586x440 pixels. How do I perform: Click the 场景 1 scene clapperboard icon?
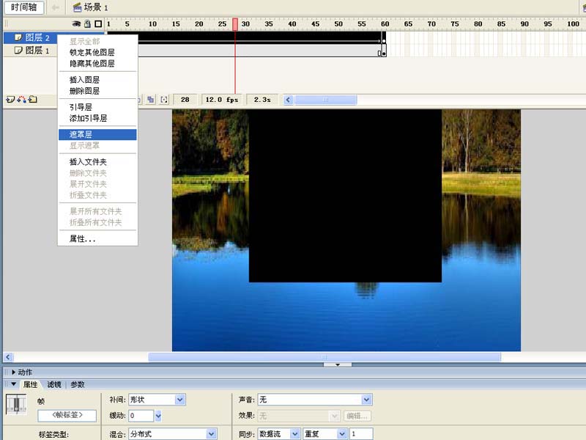pos(77,7)
